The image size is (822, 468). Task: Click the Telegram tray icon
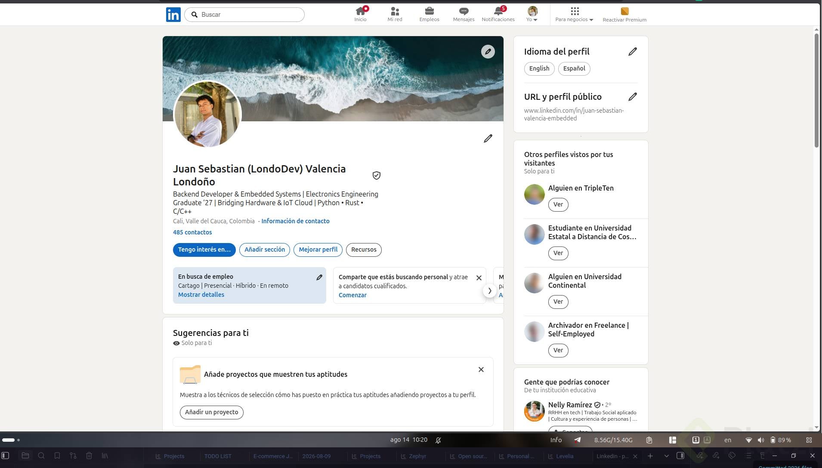578,440
